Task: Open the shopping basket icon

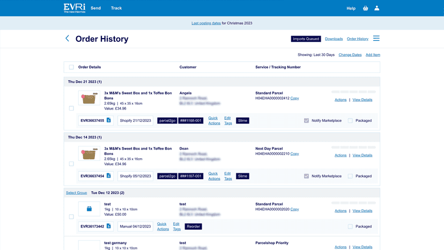Action: [365, 8]
